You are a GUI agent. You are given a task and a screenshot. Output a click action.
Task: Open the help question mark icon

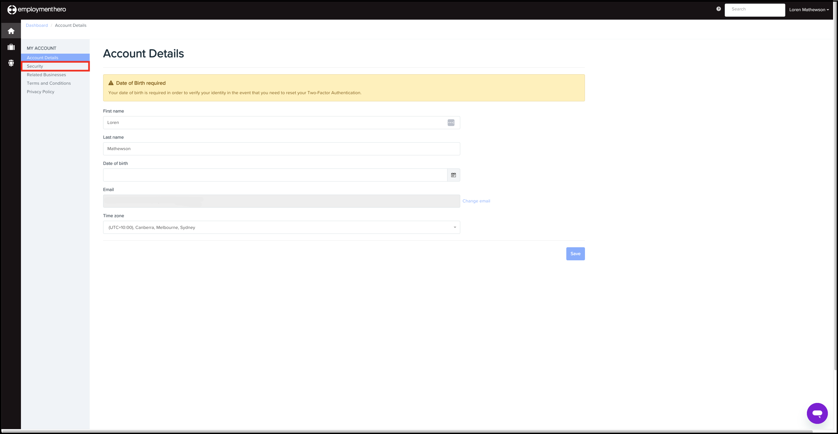click(x=719, y=9)
